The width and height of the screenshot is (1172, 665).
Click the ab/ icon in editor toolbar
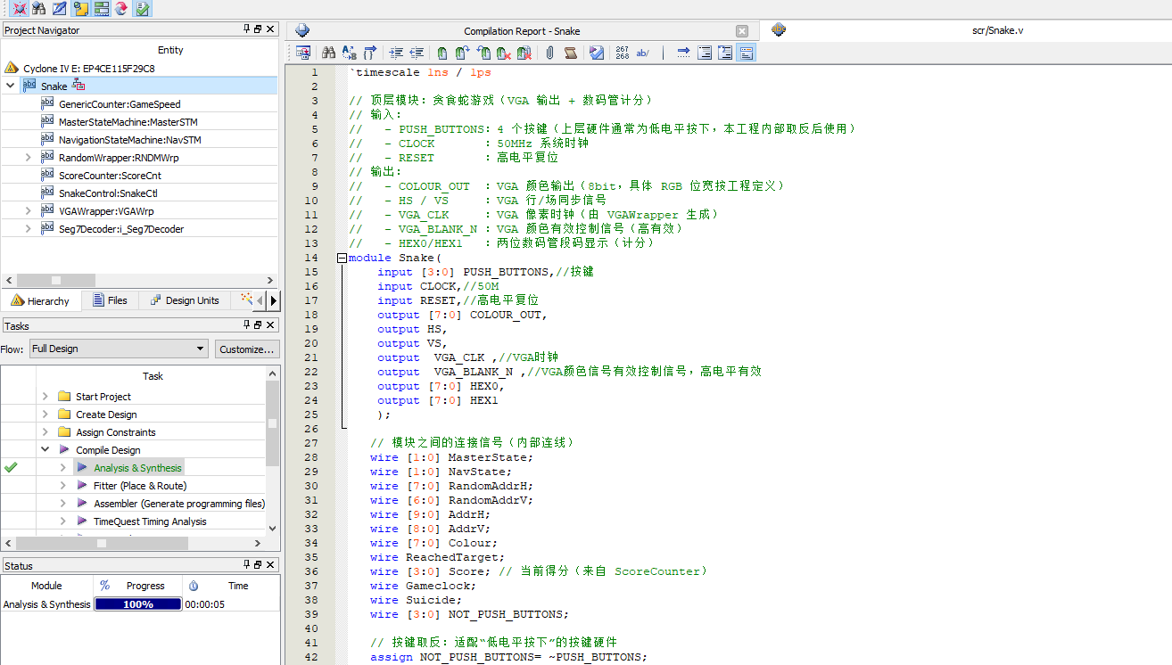click(643, 53)
